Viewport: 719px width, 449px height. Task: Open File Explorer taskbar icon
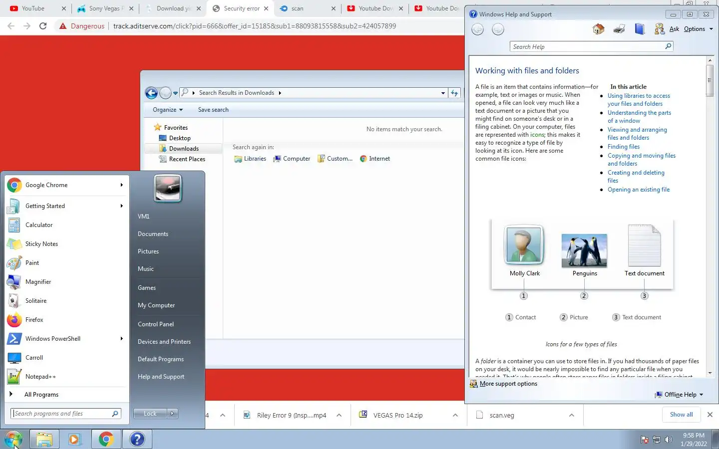pyautogui.click(x=44, y=439)
